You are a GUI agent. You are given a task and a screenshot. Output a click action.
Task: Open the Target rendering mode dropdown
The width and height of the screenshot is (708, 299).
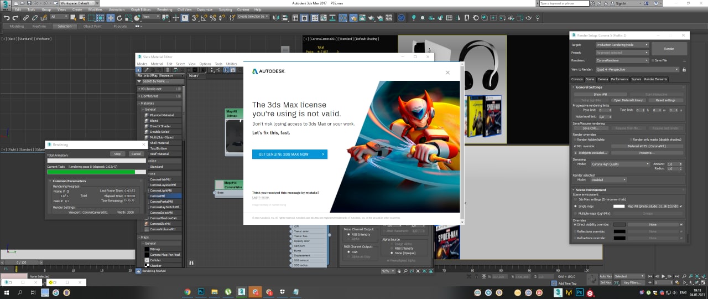[x=622, y=45]
